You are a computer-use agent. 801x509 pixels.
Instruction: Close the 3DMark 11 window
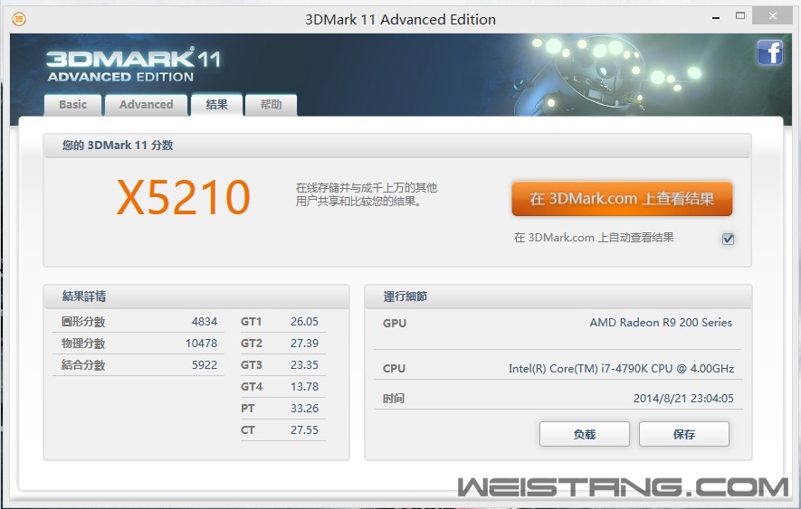coord(773,16)
